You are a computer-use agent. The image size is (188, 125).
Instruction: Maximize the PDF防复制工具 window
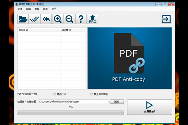click(165, 4)
